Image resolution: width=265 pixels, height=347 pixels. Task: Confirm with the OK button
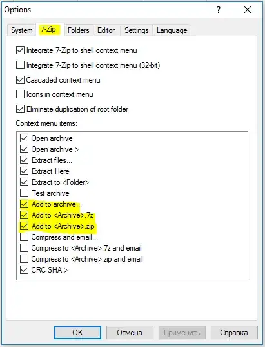(x=77, y=332)
